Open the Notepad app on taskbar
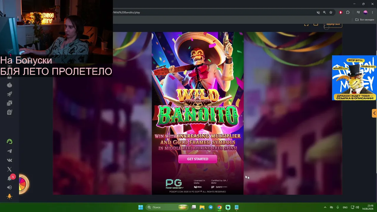The image size is (377, 212). (x=237, y=207)
